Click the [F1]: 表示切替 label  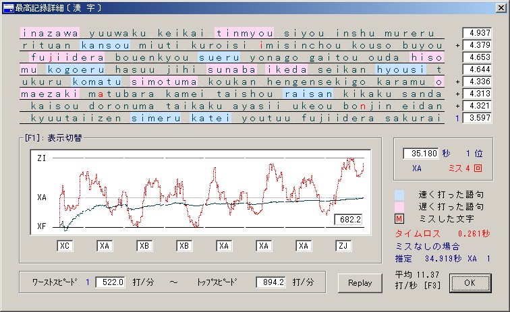point(53,138)
